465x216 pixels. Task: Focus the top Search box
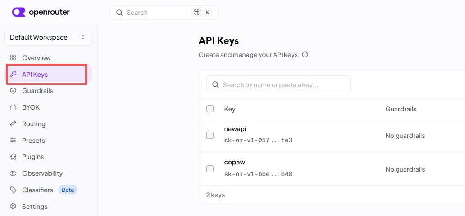(x=164, y=13)
